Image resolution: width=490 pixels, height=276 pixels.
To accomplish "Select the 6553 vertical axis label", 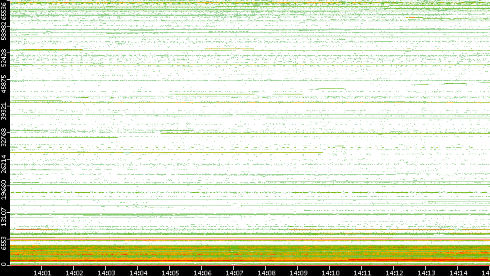I will tap(4, 243).
